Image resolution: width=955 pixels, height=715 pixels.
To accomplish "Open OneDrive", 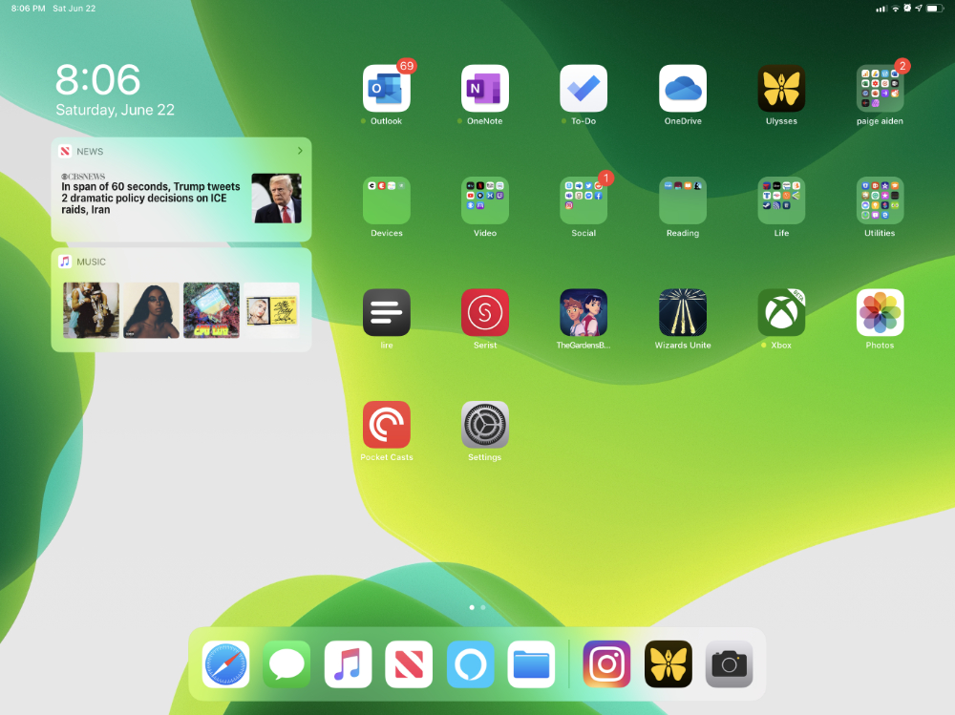I will coord(683,89).
